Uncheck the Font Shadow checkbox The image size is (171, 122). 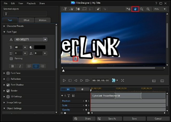(8, 85)
